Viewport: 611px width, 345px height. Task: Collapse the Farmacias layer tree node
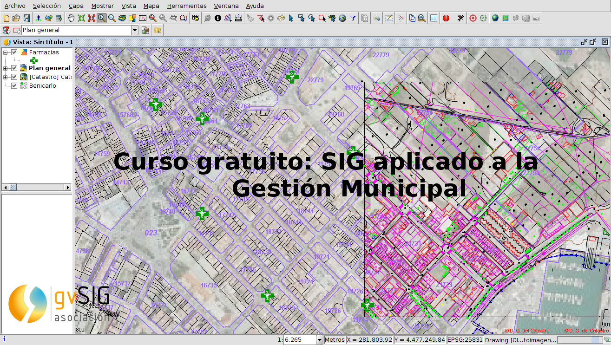coord(6,52)
